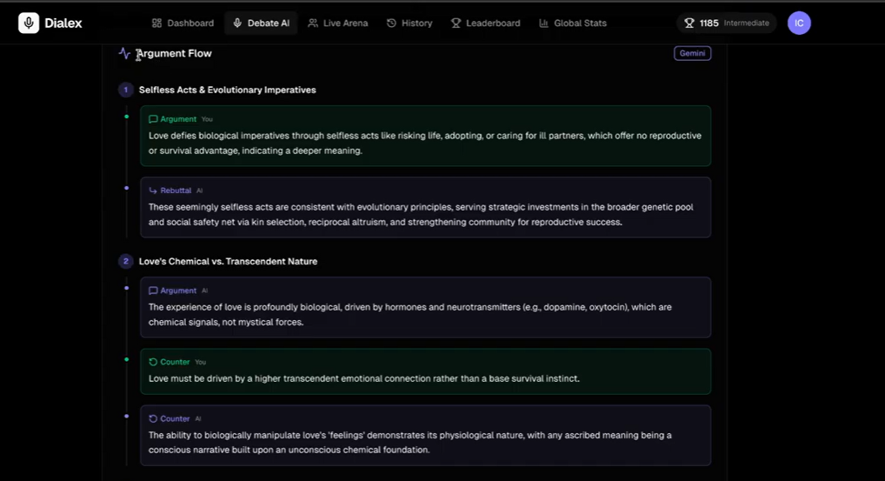Select topic 2 Love's Chemical heading
Screen dimensions: 885x481
click(x=228, y=261)
